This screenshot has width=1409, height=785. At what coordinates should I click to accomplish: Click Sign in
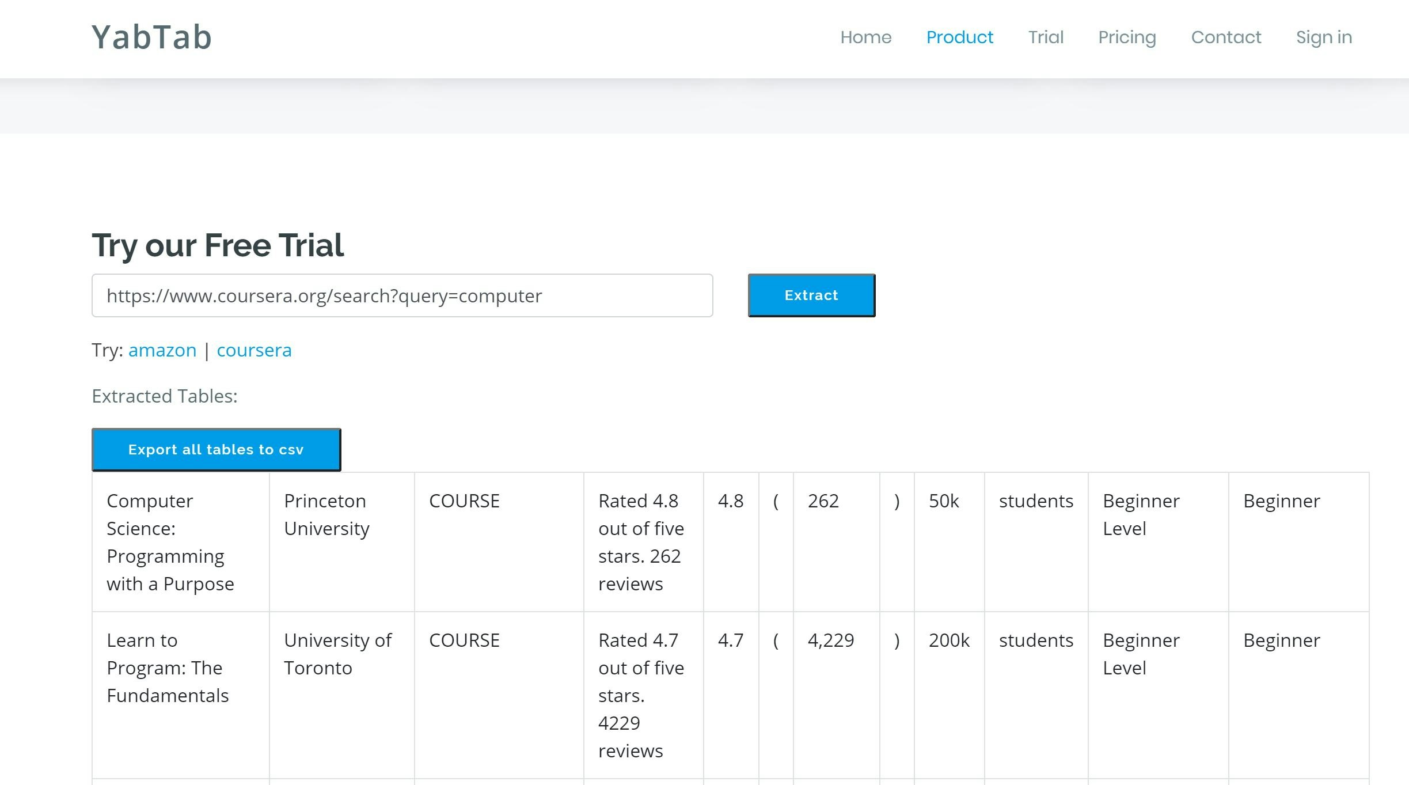tap(1324, 37)
